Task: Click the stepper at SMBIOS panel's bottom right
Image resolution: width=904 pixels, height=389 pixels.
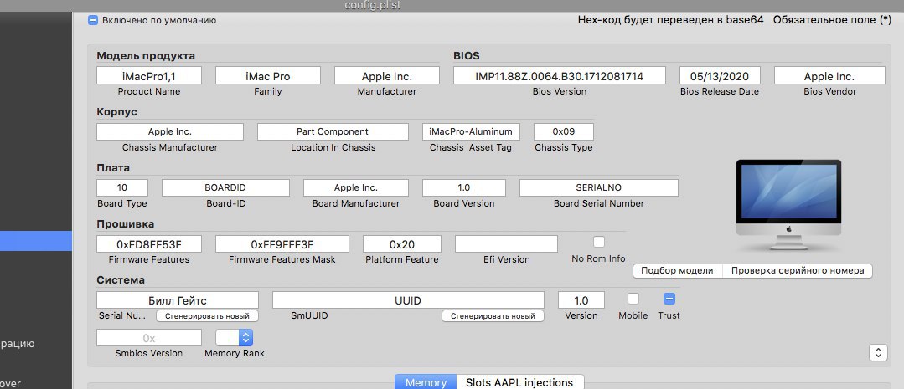Action: 878,352
